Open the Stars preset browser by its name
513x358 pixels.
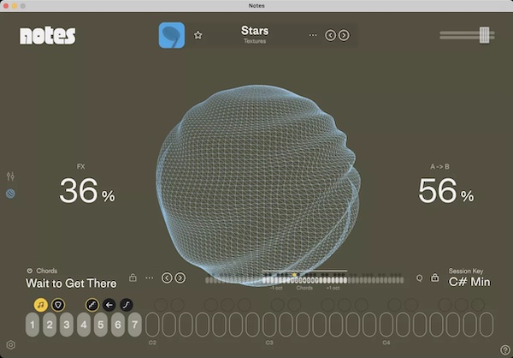coord(255,31)
